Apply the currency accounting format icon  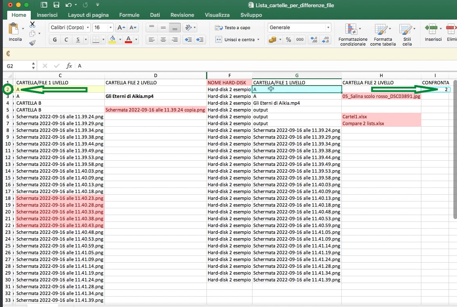273,40
